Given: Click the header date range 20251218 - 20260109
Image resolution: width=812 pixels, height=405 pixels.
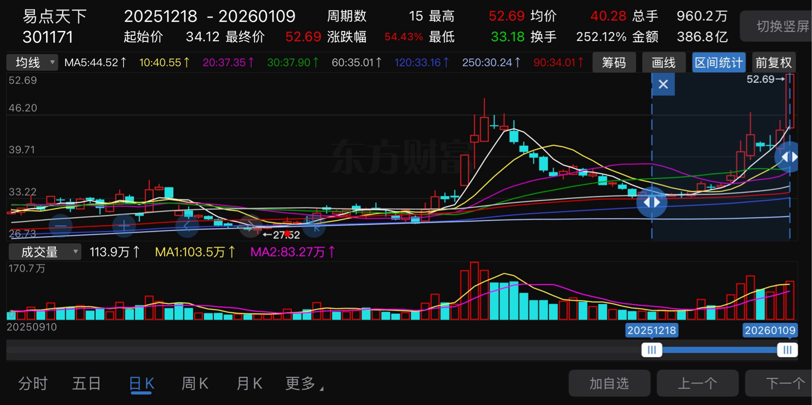Looking at the screenshot, I should point(210,16).
